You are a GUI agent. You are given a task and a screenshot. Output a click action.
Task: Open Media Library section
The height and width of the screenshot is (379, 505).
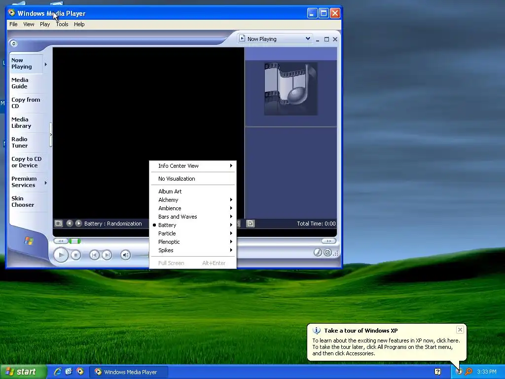21,122
